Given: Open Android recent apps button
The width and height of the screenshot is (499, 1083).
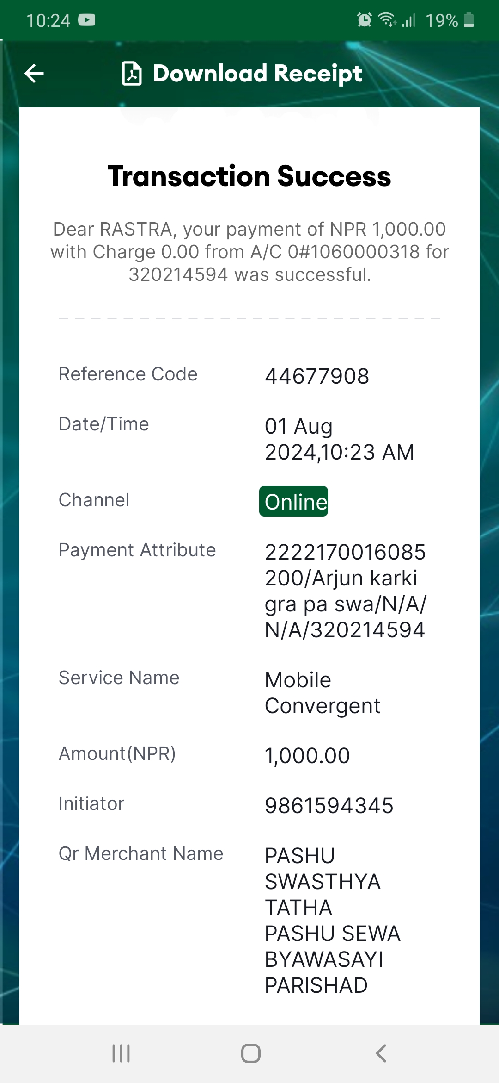Looking at the screenshot, I should point(121,1053).
